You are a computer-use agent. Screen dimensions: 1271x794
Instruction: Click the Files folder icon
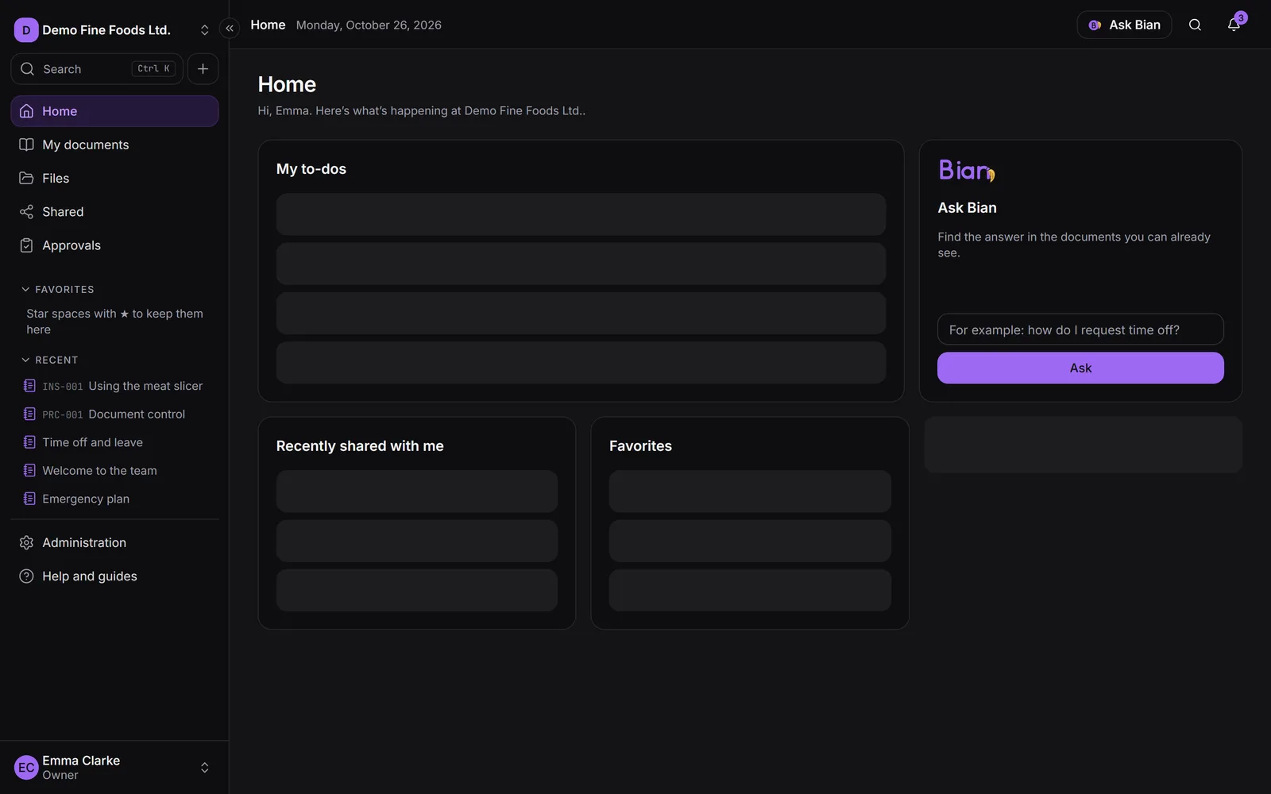tap(27, 178)
